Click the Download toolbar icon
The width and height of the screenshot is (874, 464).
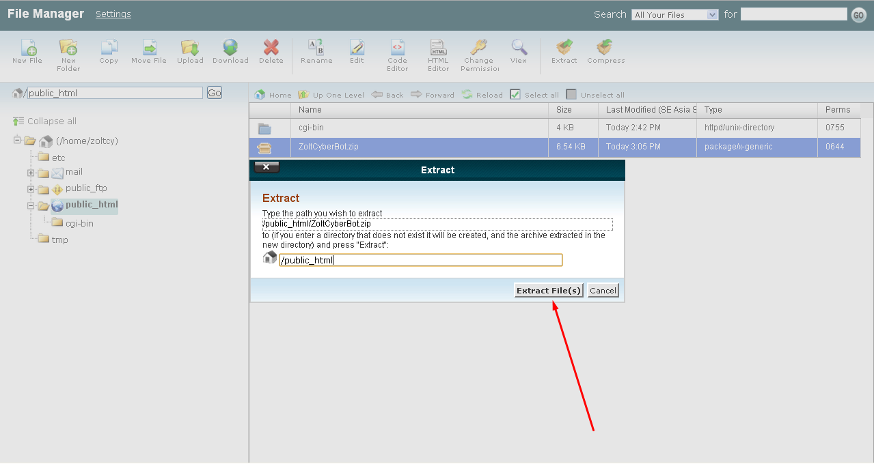(x=230, y=47)
